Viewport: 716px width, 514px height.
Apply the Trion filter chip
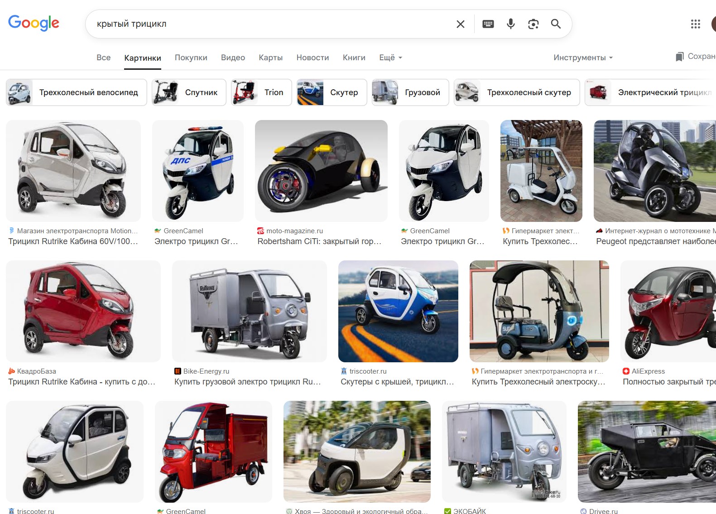point(261,92)
